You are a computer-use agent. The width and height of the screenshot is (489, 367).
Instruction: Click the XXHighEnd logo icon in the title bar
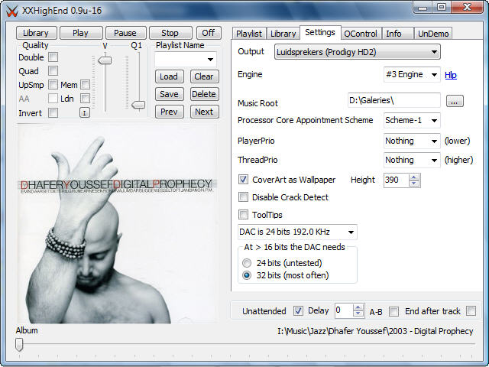[12, 11]
